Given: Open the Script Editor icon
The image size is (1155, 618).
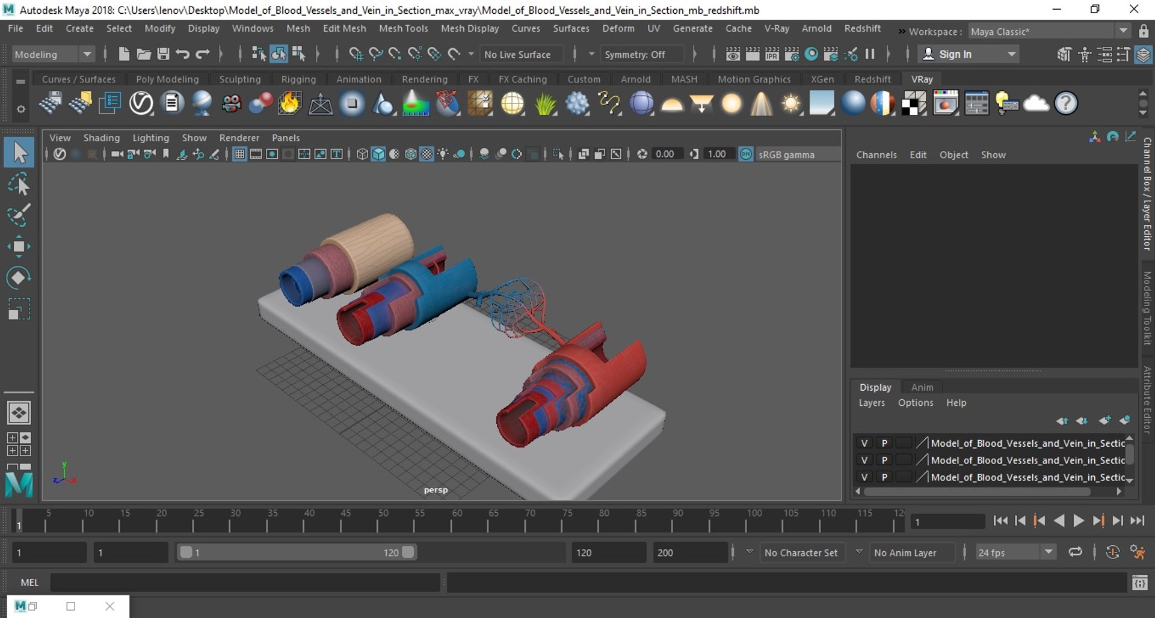Looking at the screenshot, I should [1139, 583].
